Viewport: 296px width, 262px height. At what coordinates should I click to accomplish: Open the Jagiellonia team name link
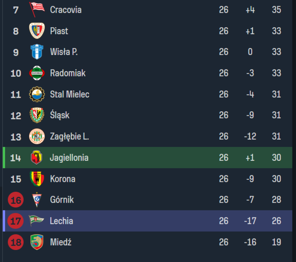tap(69, 158)
